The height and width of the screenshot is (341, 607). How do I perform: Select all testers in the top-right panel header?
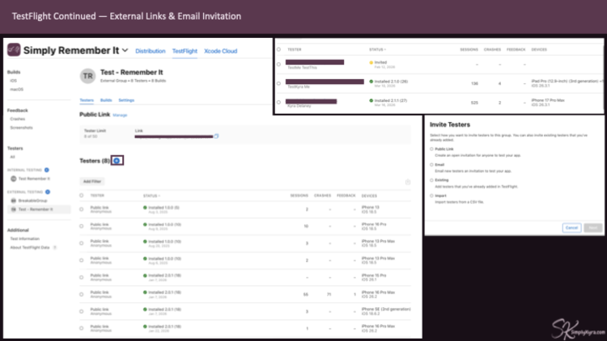pyautogui.click(x=278, y=49)
